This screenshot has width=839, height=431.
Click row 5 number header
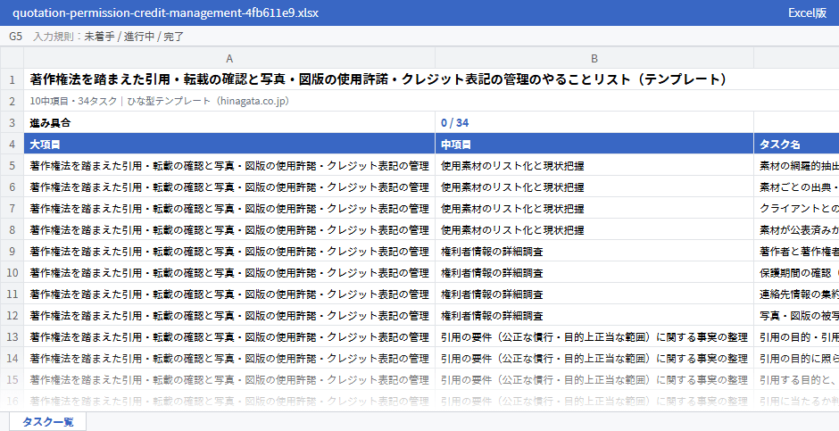click(x=12, y=165)
